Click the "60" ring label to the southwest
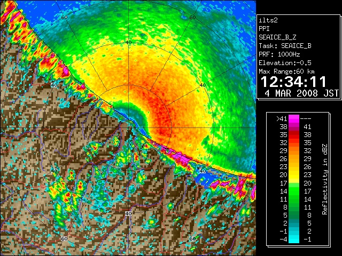The image size is (342, 256). [64, 239]
